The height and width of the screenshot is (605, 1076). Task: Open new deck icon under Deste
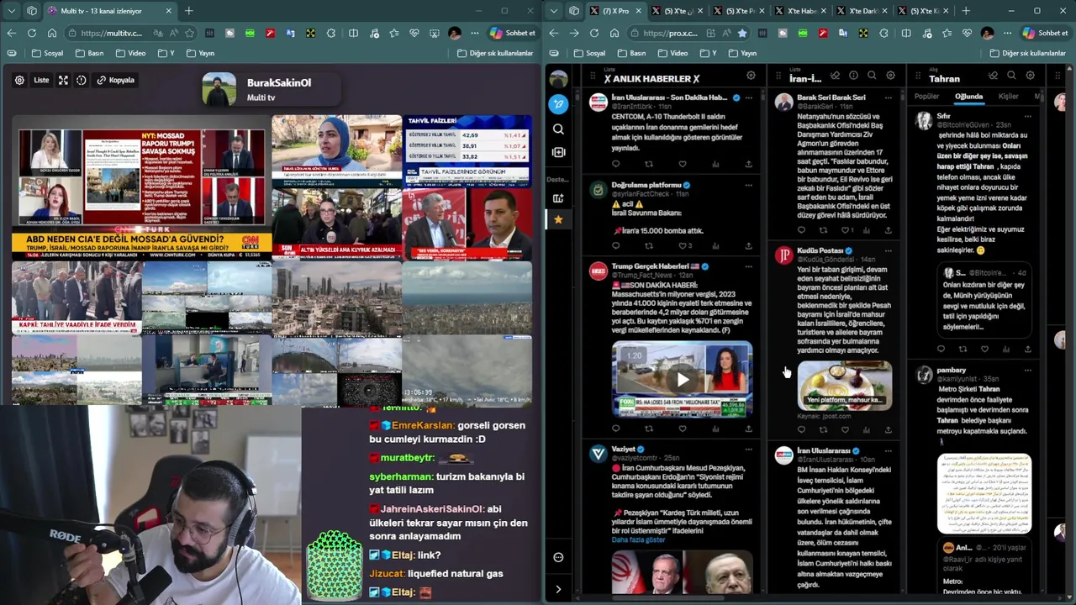[x=558, y=198]
